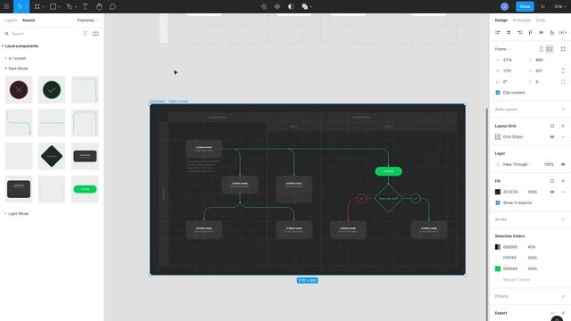This screenshot has height=321, width=571.
Task: Add a stroke with the plus icon
Action: 563,219
